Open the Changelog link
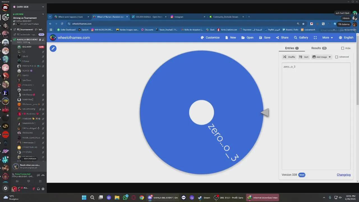 [x=344, y=175]
